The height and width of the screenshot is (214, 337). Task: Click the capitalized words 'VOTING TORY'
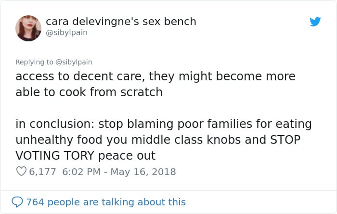pyautogui.click(x=55, y=156)
